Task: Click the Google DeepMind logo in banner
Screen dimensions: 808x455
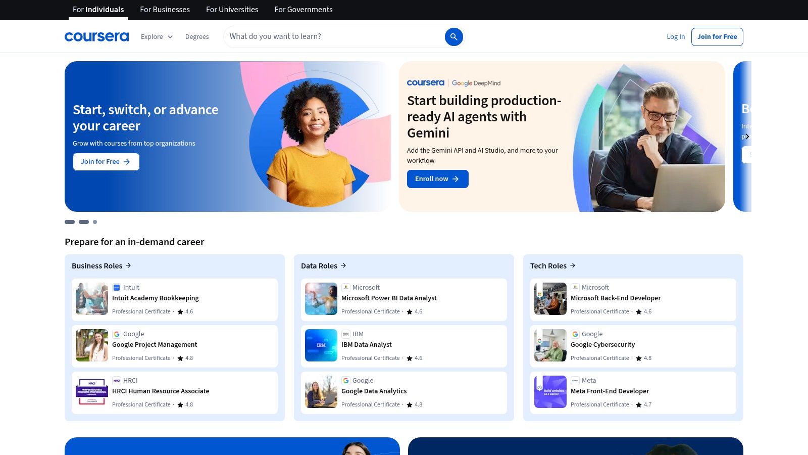Action: pyautogui.click(x=476, y=83)
